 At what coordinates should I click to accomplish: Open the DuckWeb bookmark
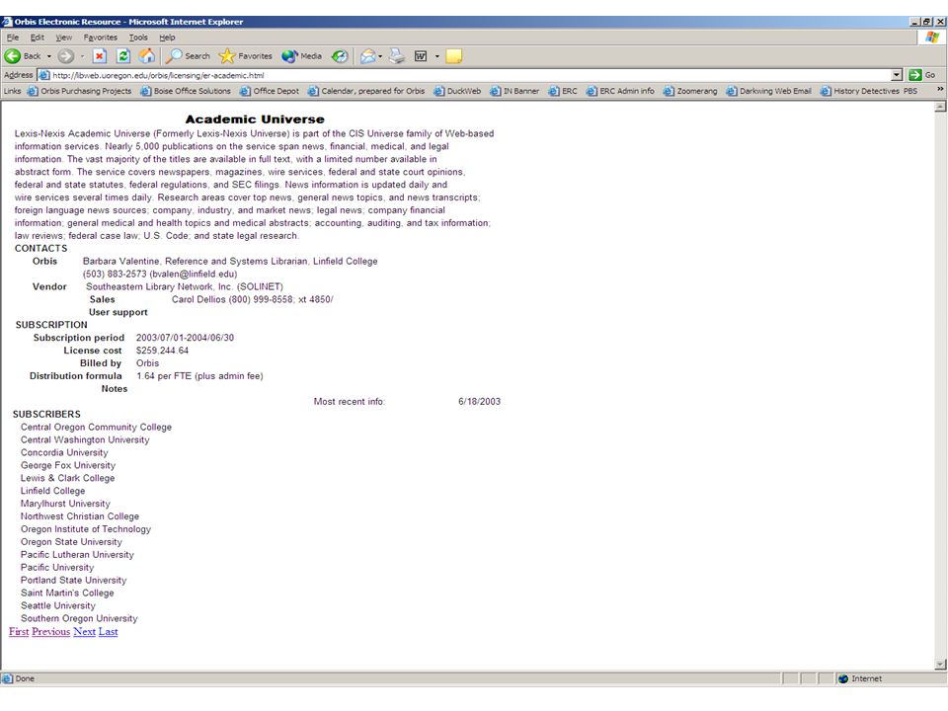point(457,91)
